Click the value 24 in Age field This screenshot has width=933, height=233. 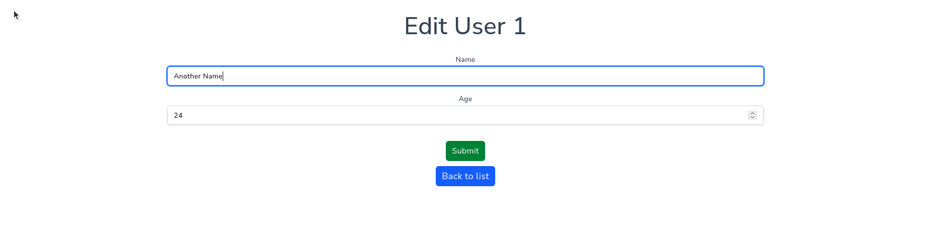tap(178, 115)
